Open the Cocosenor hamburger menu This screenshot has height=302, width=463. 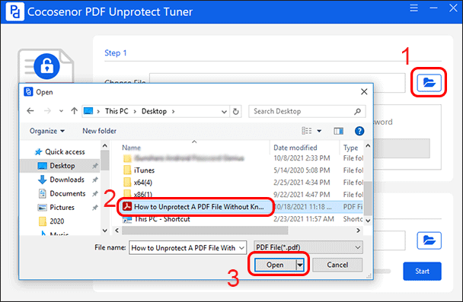(414, 8)
